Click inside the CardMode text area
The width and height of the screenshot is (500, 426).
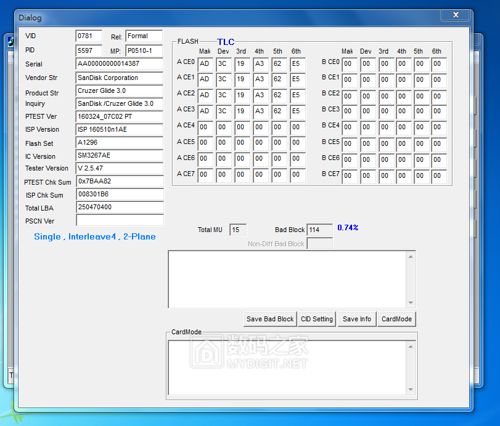[287, 368]
